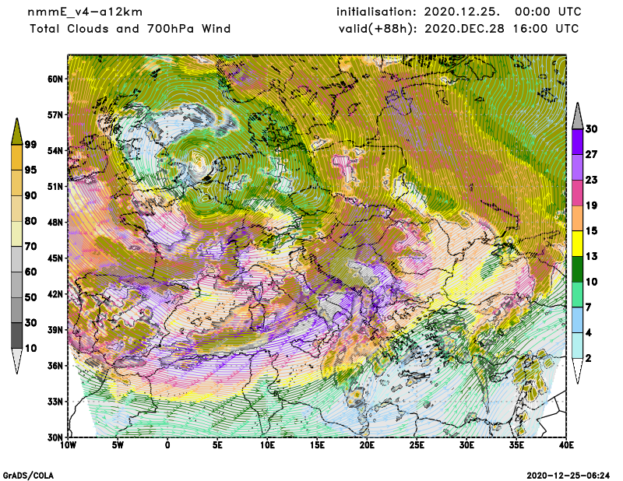Select dark purple swatch between 27 and 30
This screenshot has height=481, width=623.
(x=577, y=142)
